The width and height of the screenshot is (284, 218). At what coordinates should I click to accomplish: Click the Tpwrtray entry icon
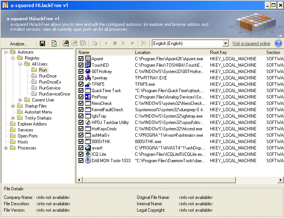88,78
